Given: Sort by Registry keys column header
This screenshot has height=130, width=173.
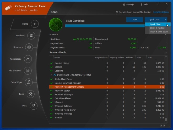Looking at the screenshot, I should coord(101,58).
